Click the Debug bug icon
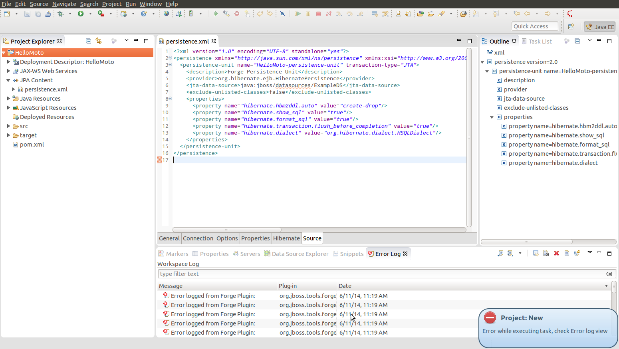This screenshot has height=349, width=619. point(61,14)
